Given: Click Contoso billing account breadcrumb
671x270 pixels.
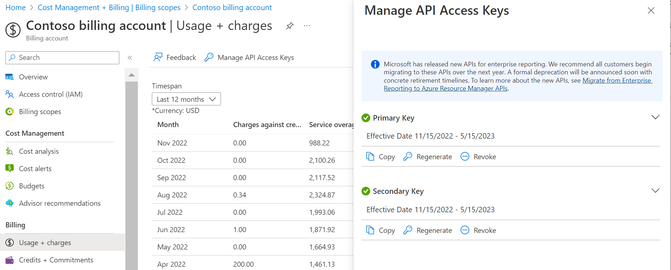Looking at the screenshot, I should [232, 8].
